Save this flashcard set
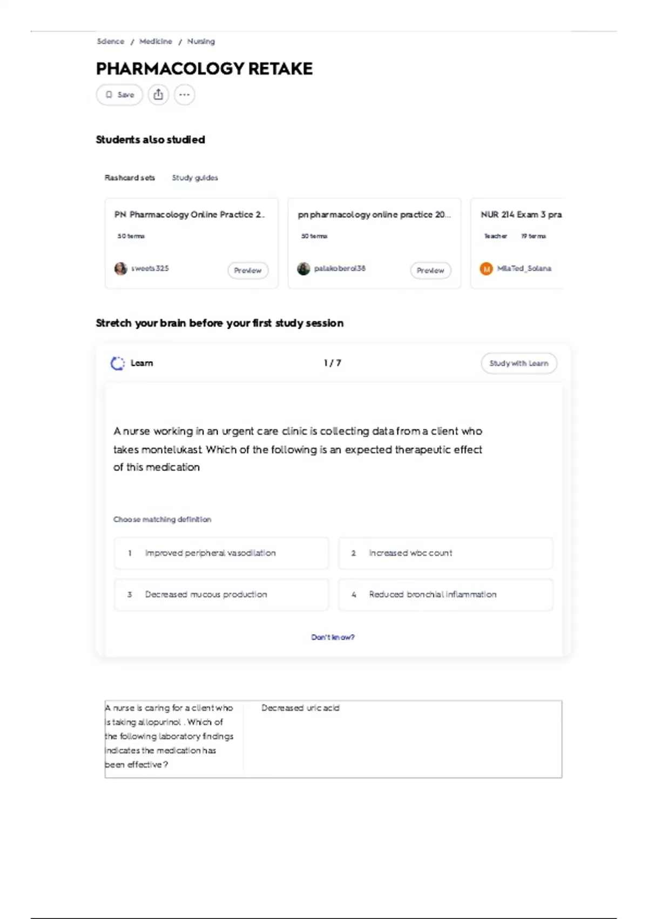This screenshot has height=919, width=648. (x=119, y=95)
